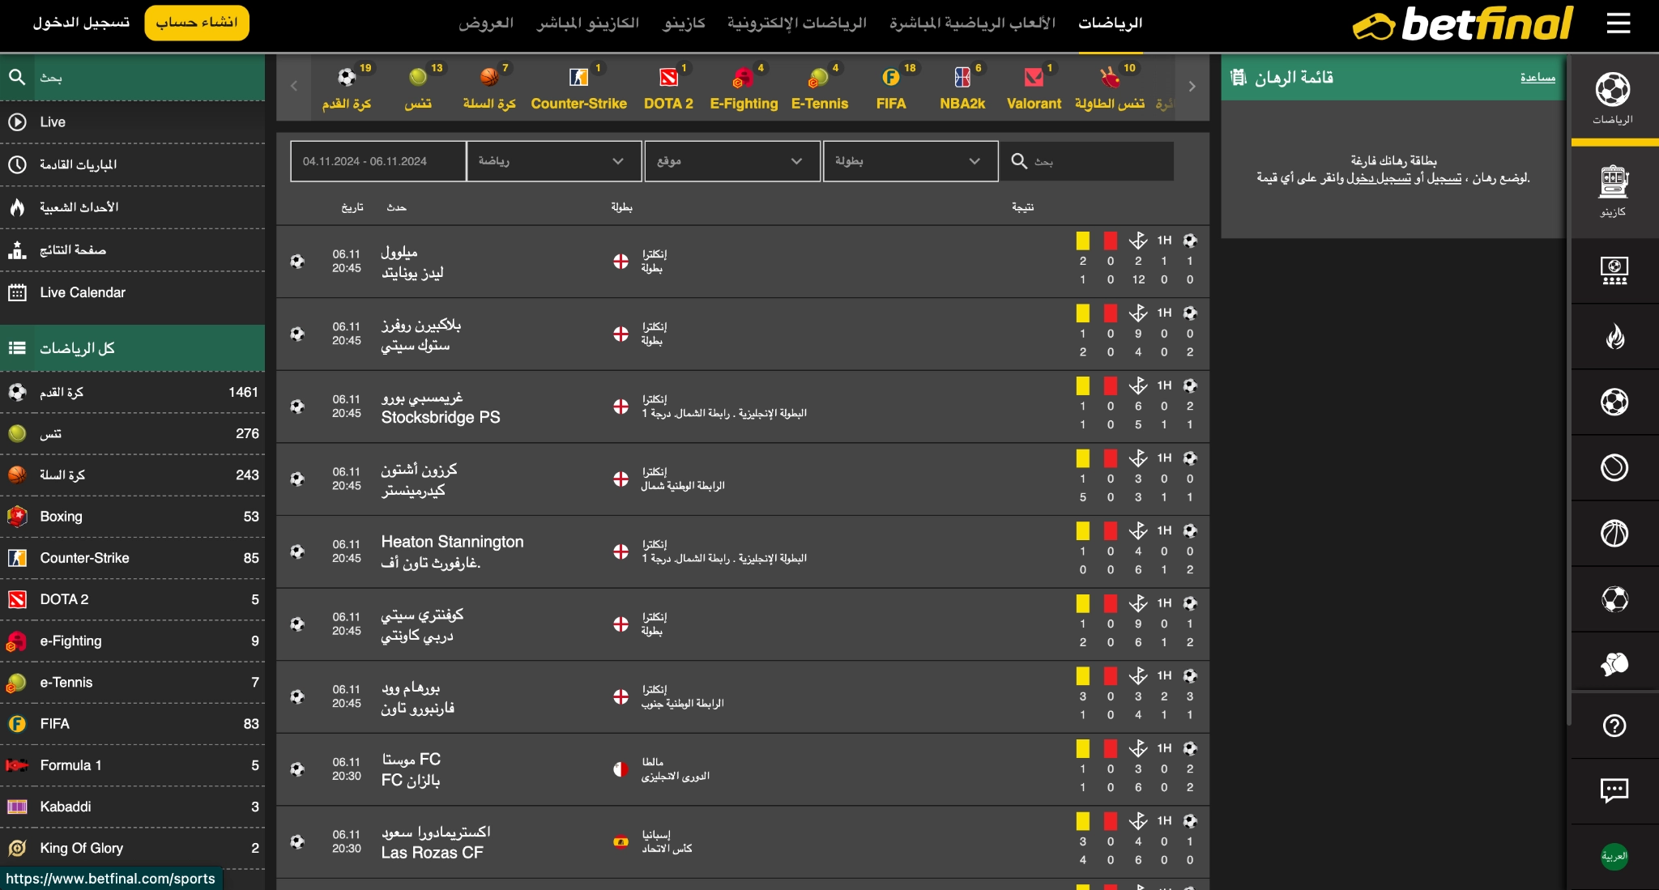Viewport: 1659px width, 890px height.
Task: Open the E-sports top navigation tab
Action: click(x=796, y=23)
